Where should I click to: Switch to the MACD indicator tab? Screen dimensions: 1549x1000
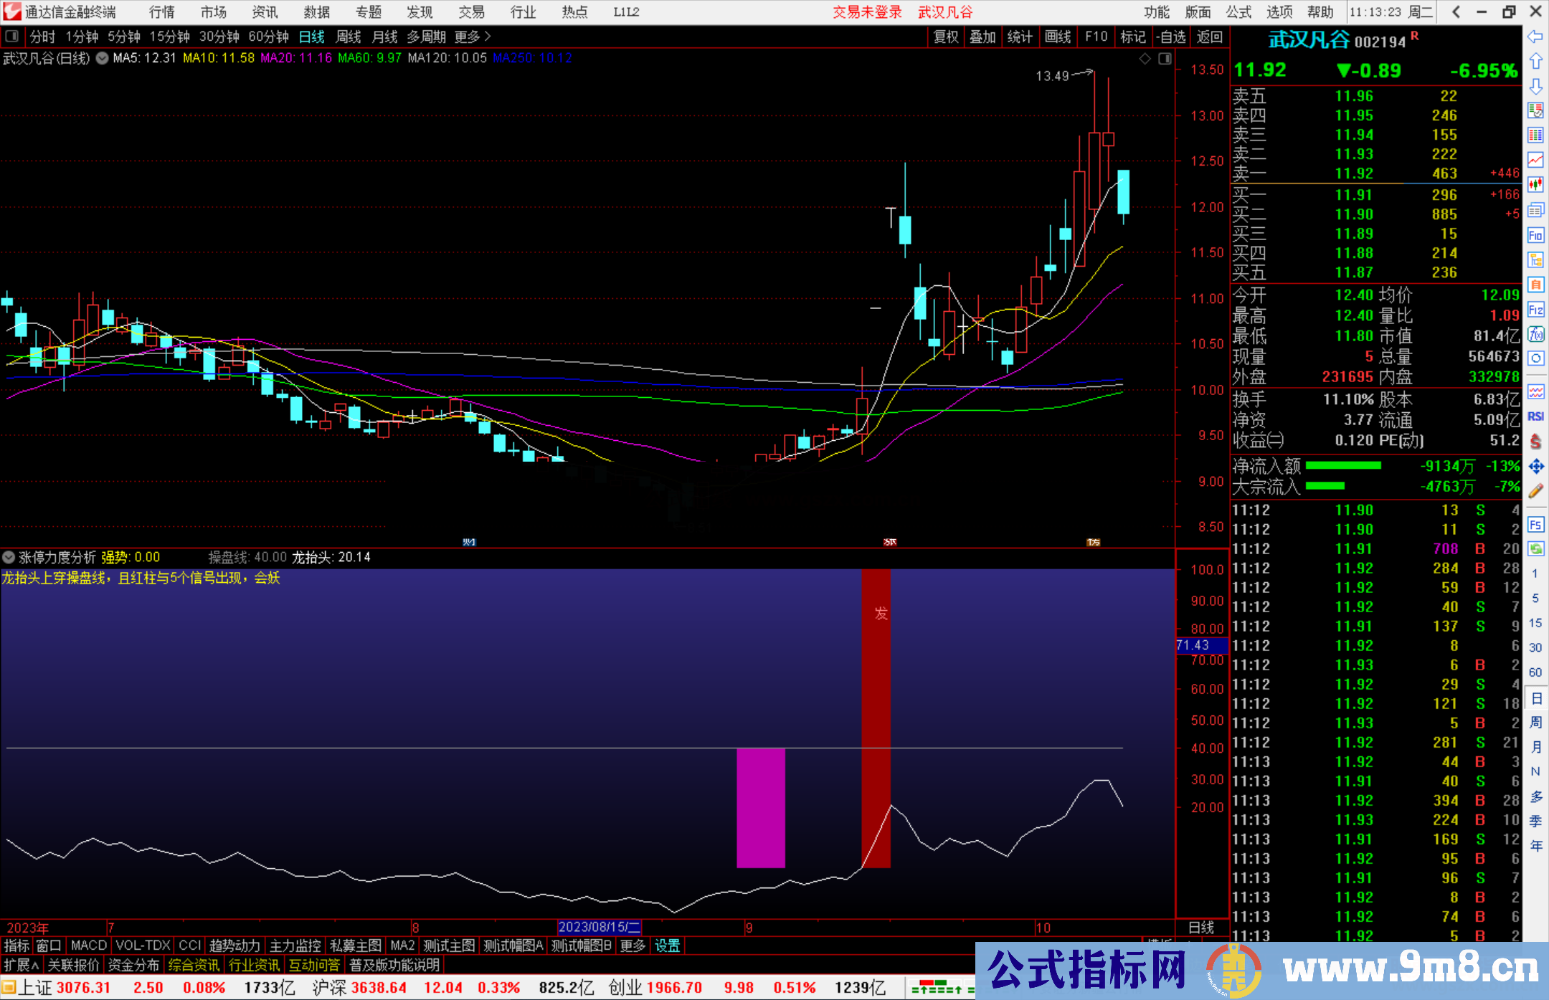pos(89,946)
